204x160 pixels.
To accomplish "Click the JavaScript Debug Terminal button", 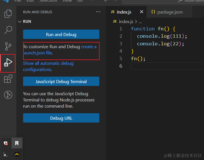I will point(61,81).
